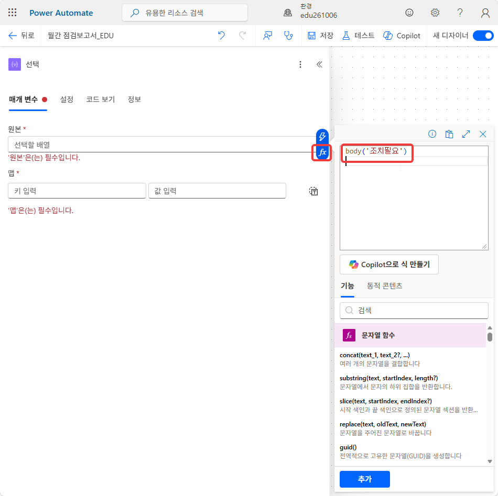
Task: Click the 원본 array input field
Action: click(162, 145)
